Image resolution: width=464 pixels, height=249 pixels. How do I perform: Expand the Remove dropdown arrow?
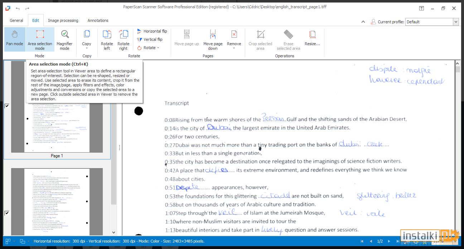tap(234, 48)
